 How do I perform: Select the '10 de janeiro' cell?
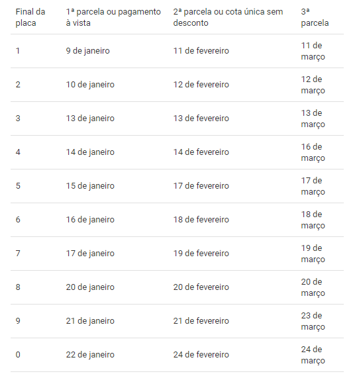pos(90,85)
